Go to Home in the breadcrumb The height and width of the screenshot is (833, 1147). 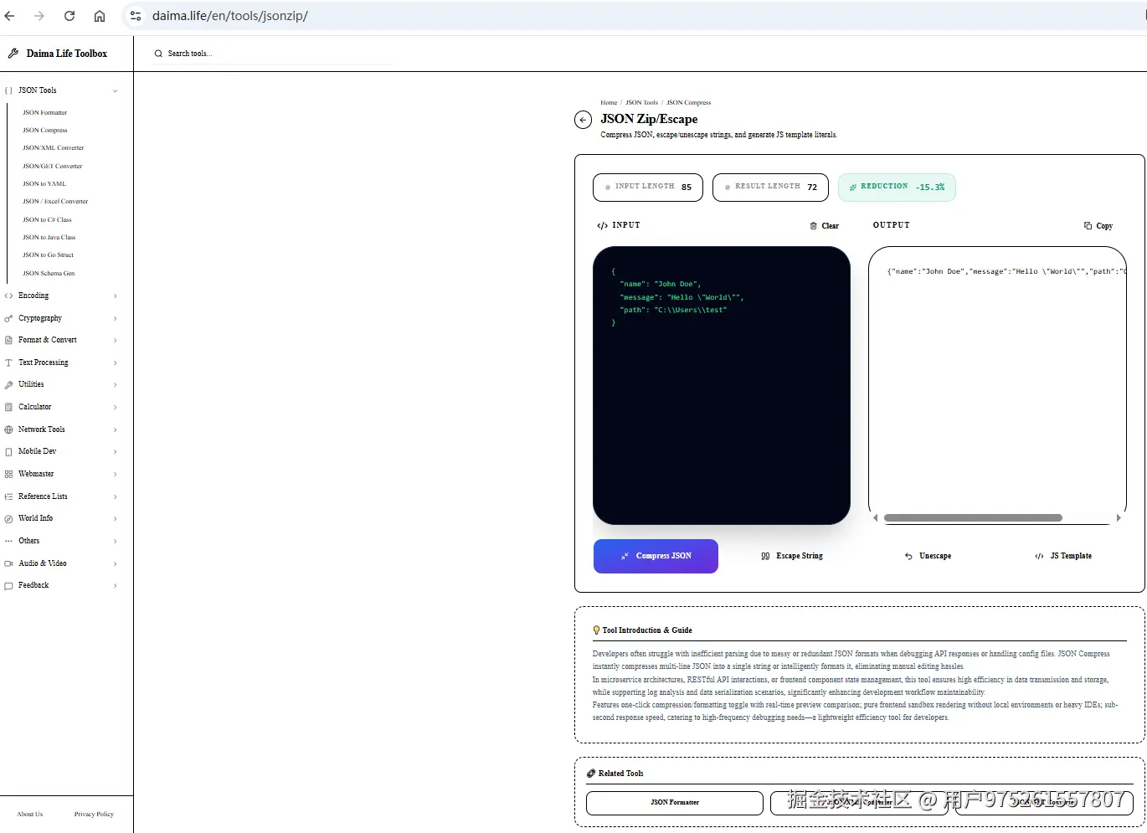coord(609,103)
